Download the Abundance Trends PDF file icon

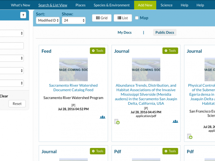point(117,121)
